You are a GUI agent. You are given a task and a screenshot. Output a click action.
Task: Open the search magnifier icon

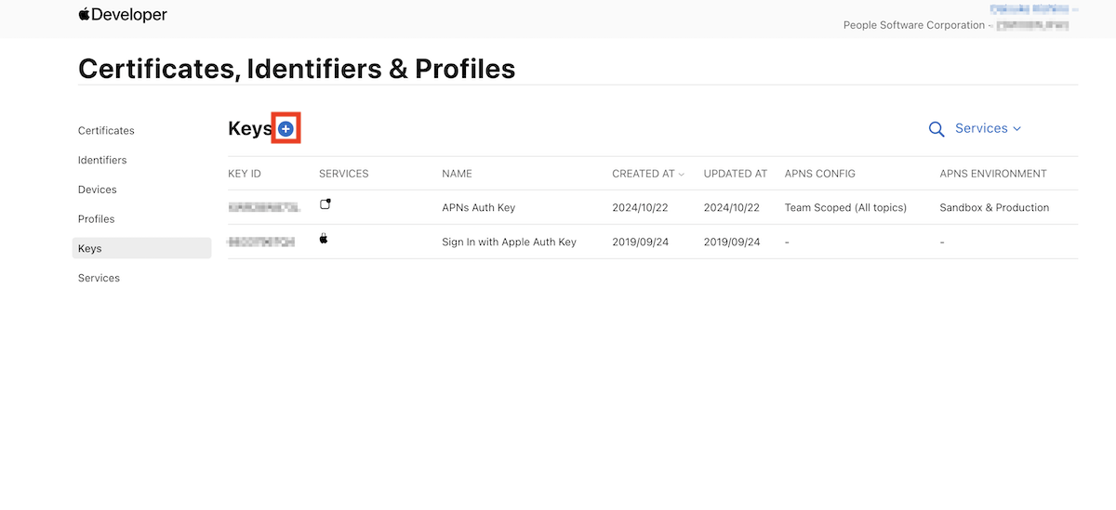[x=937, y=129]
